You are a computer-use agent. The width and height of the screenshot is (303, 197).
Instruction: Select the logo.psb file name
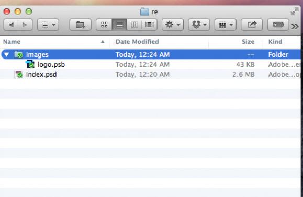tap(51, 64)
